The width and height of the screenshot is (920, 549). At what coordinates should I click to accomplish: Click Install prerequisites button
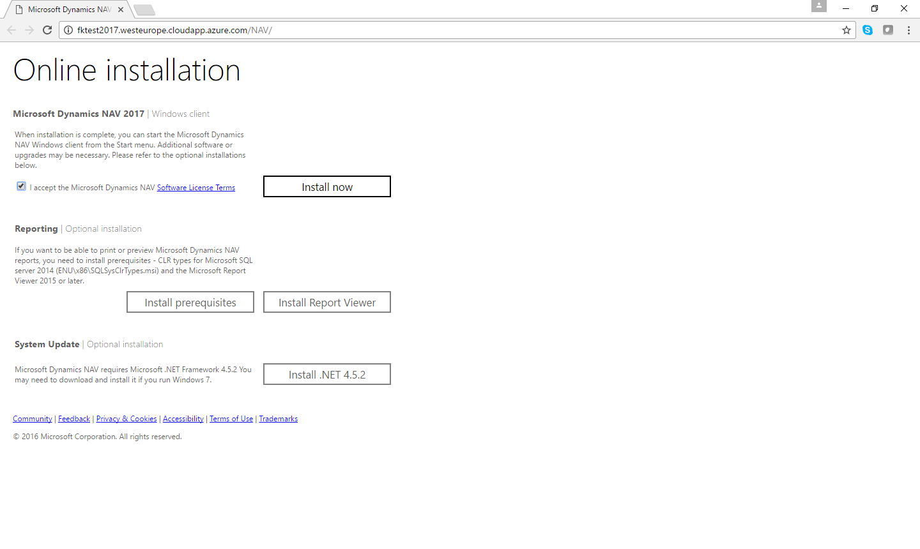coord(190,303)
